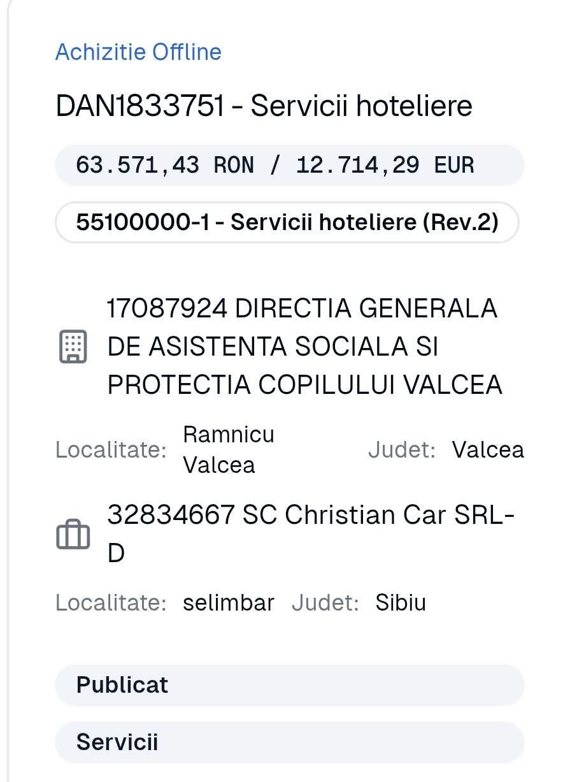
Task: Click the Localitate label beside selimbar
Action: pyautogui.click(x=111, y=603)
